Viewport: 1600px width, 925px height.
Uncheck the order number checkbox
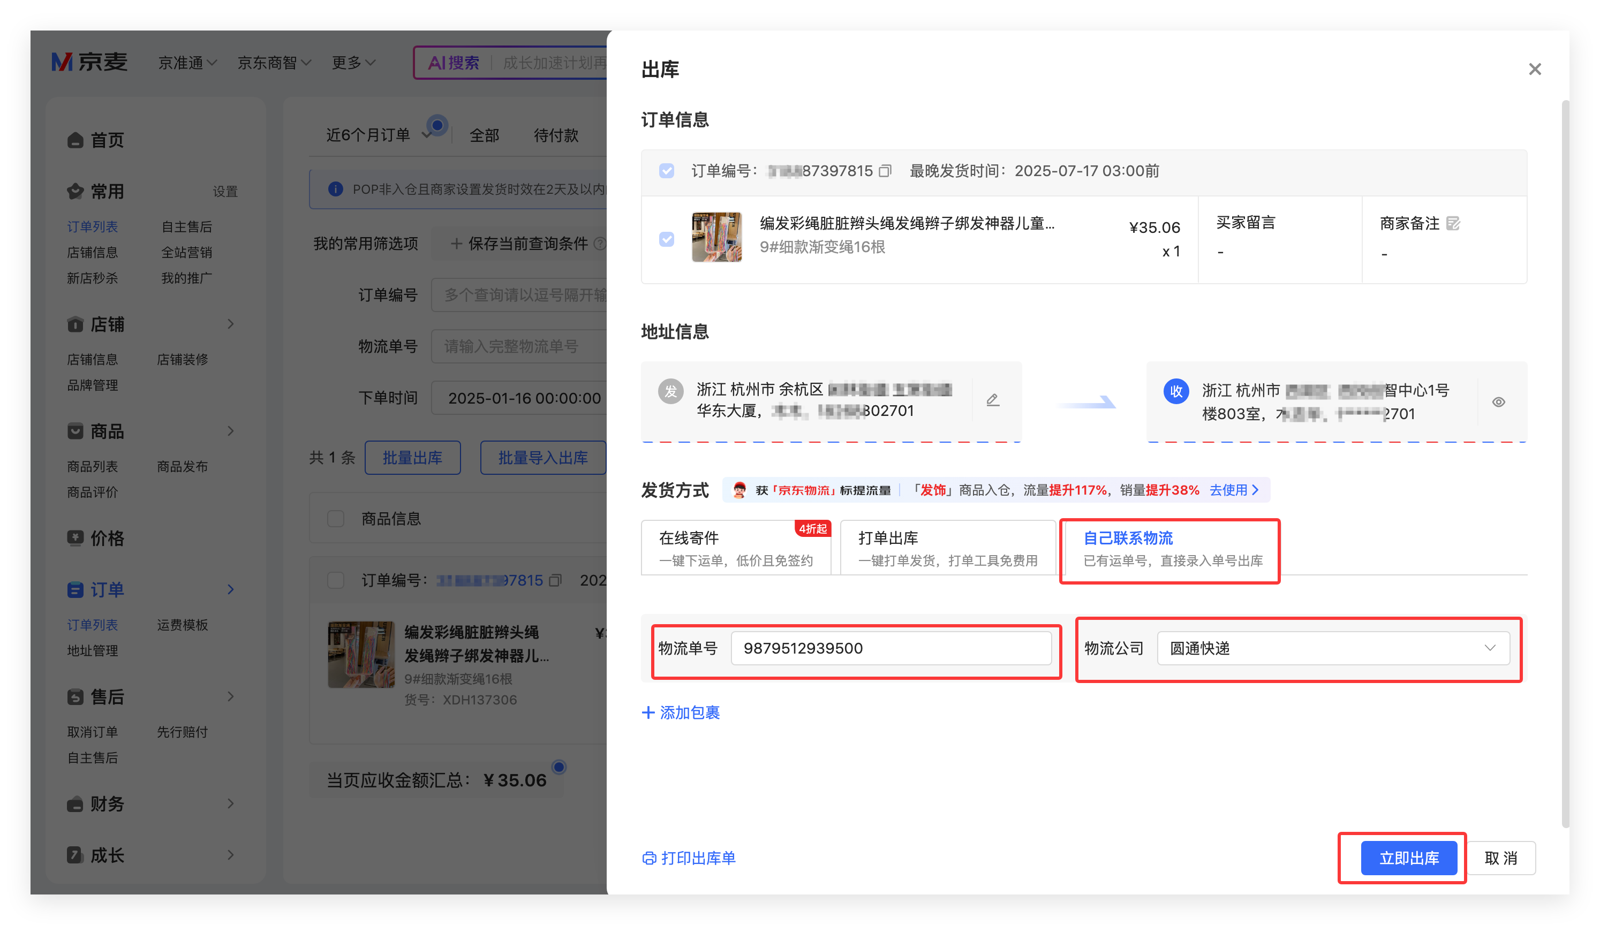click(666, 171)
